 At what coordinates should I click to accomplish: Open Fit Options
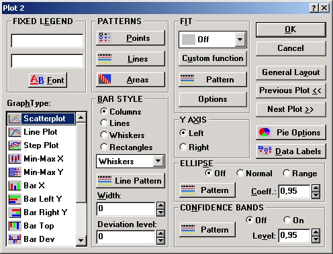click(x=213, y=99)
